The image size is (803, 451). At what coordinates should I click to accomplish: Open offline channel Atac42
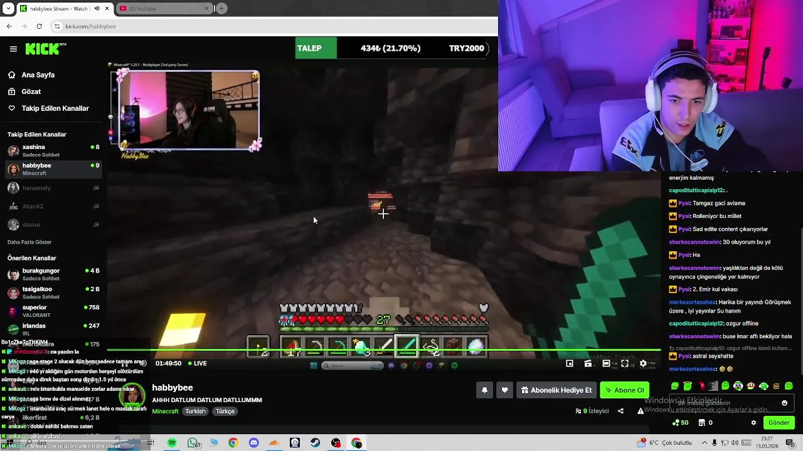[x=53, y=206]
